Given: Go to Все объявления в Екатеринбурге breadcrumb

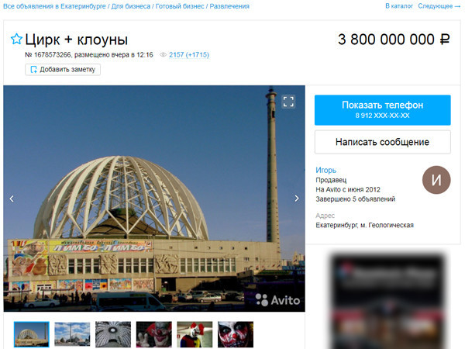Looking at the screenshot, I should 54,6.
